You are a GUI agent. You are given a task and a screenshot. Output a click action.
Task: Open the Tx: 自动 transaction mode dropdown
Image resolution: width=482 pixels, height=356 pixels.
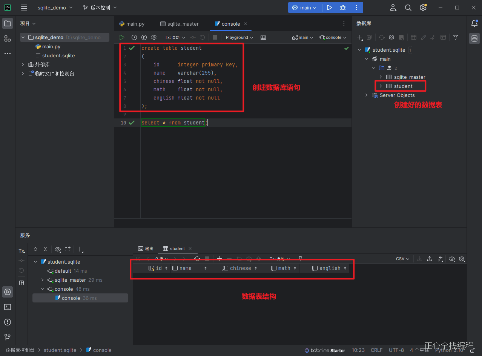(175, 37)
